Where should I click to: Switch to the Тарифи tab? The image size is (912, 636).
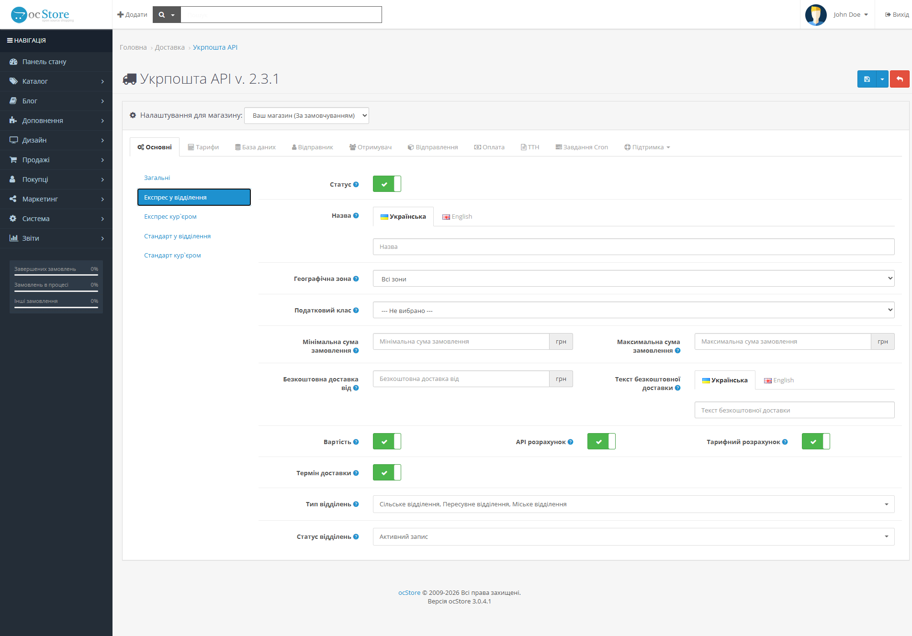click(203, 147)
